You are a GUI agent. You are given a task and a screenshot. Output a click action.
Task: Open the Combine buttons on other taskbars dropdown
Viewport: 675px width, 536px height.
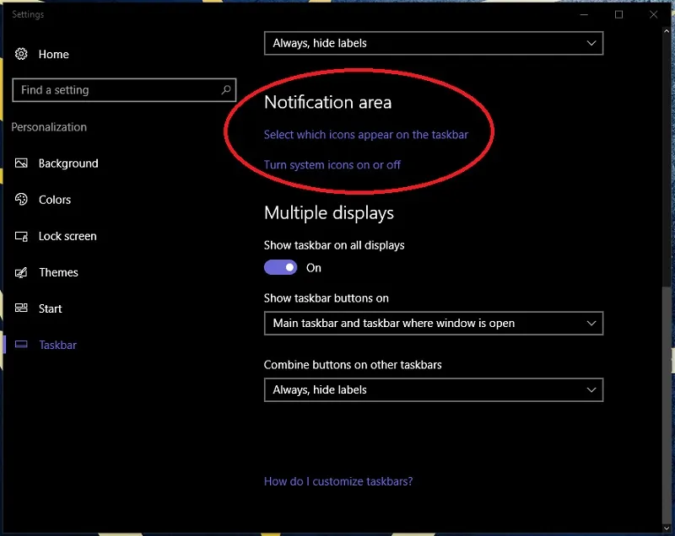434,390
